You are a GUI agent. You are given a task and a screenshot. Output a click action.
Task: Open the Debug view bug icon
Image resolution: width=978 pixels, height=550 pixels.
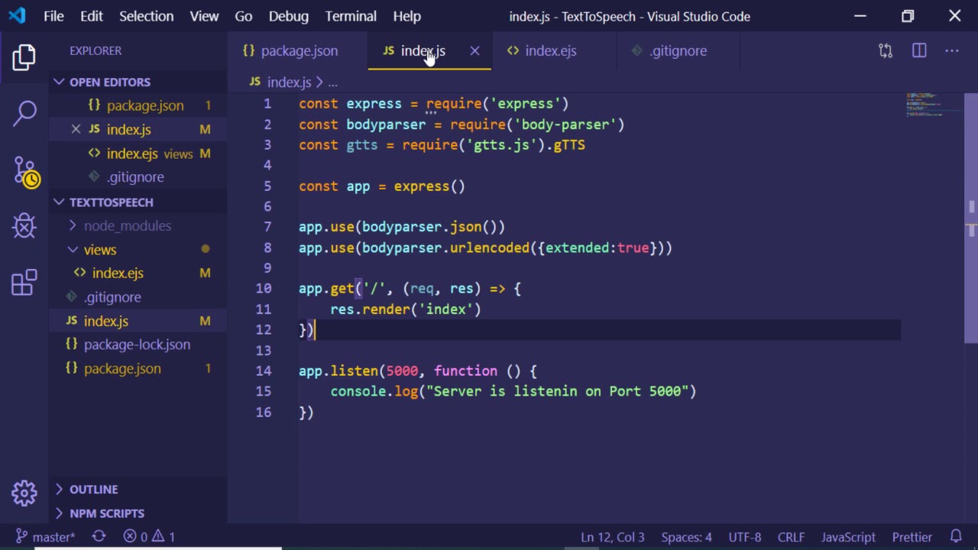[24, 226]
